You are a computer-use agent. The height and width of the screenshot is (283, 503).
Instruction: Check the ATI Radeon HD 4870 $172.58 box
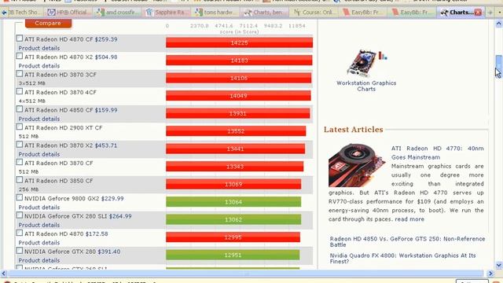(20, 233)
